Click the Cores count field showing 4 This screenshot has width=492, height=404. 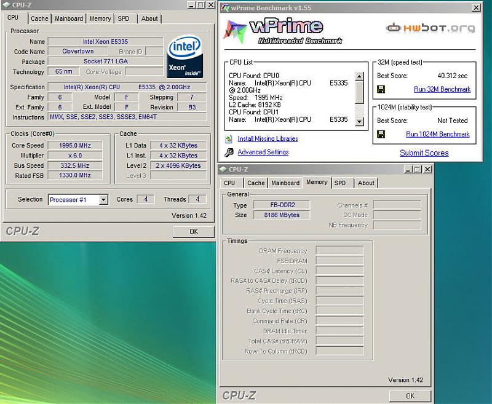tap(146, 199)
